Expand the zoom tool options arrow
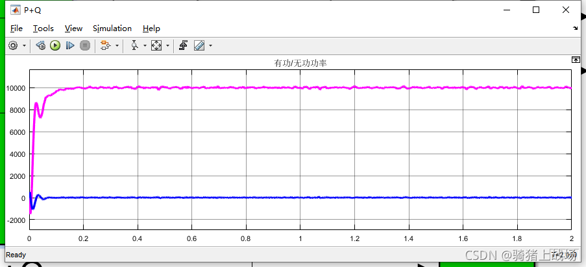The width and height of the screenshot is (586, 267). [145, 45]
